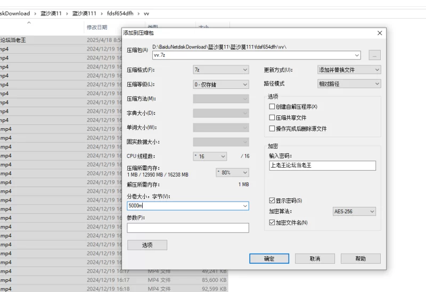The image size is (426, 292).
Task: Click the parameters text field
Action: tap(187, 228)
